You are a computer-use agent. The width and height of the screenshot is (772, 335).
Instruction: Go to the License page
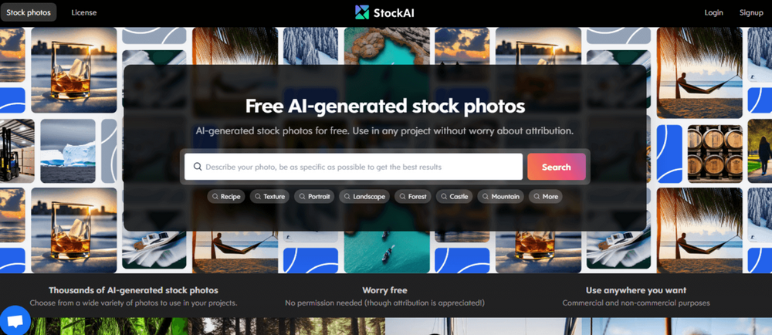pos(83,13)
